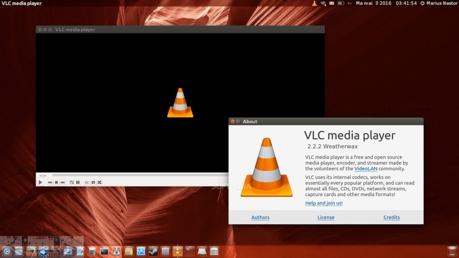Launch the Terminal from the dock
The width and height of the screenshot is (459, 258).
click(104, 251)
